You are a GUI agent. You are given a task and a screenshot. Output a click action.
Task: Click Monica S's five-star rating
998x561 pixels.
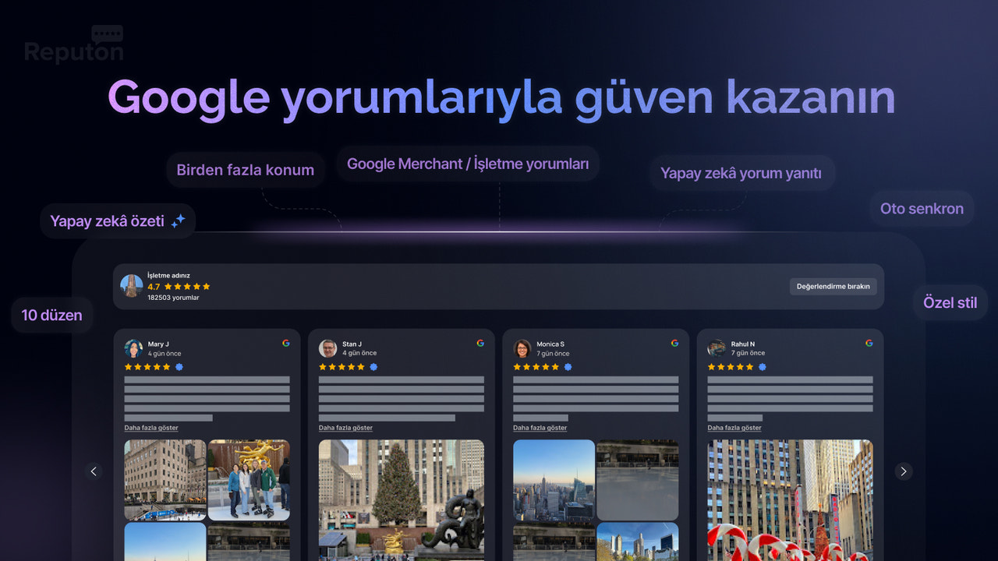tap(536, 367)
